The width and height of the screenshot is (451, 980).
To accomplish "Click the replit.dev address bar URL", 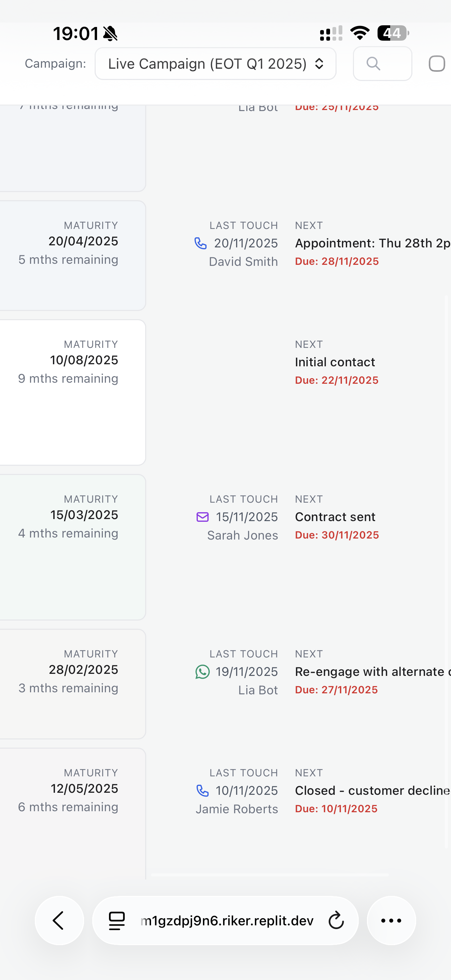I will tap(227, 920).
